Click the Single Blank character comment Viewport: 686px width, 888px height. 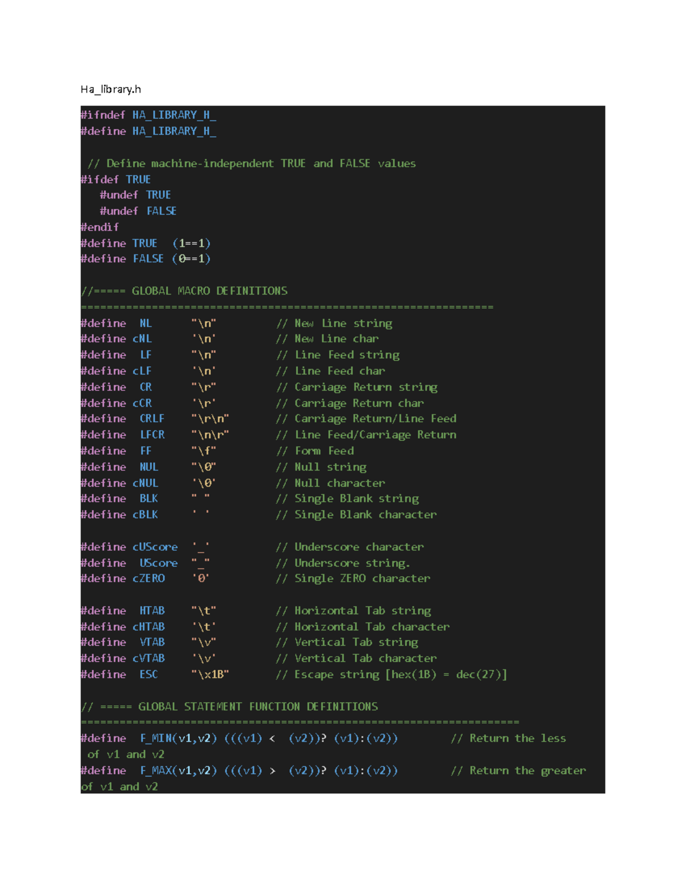point(365,515)
